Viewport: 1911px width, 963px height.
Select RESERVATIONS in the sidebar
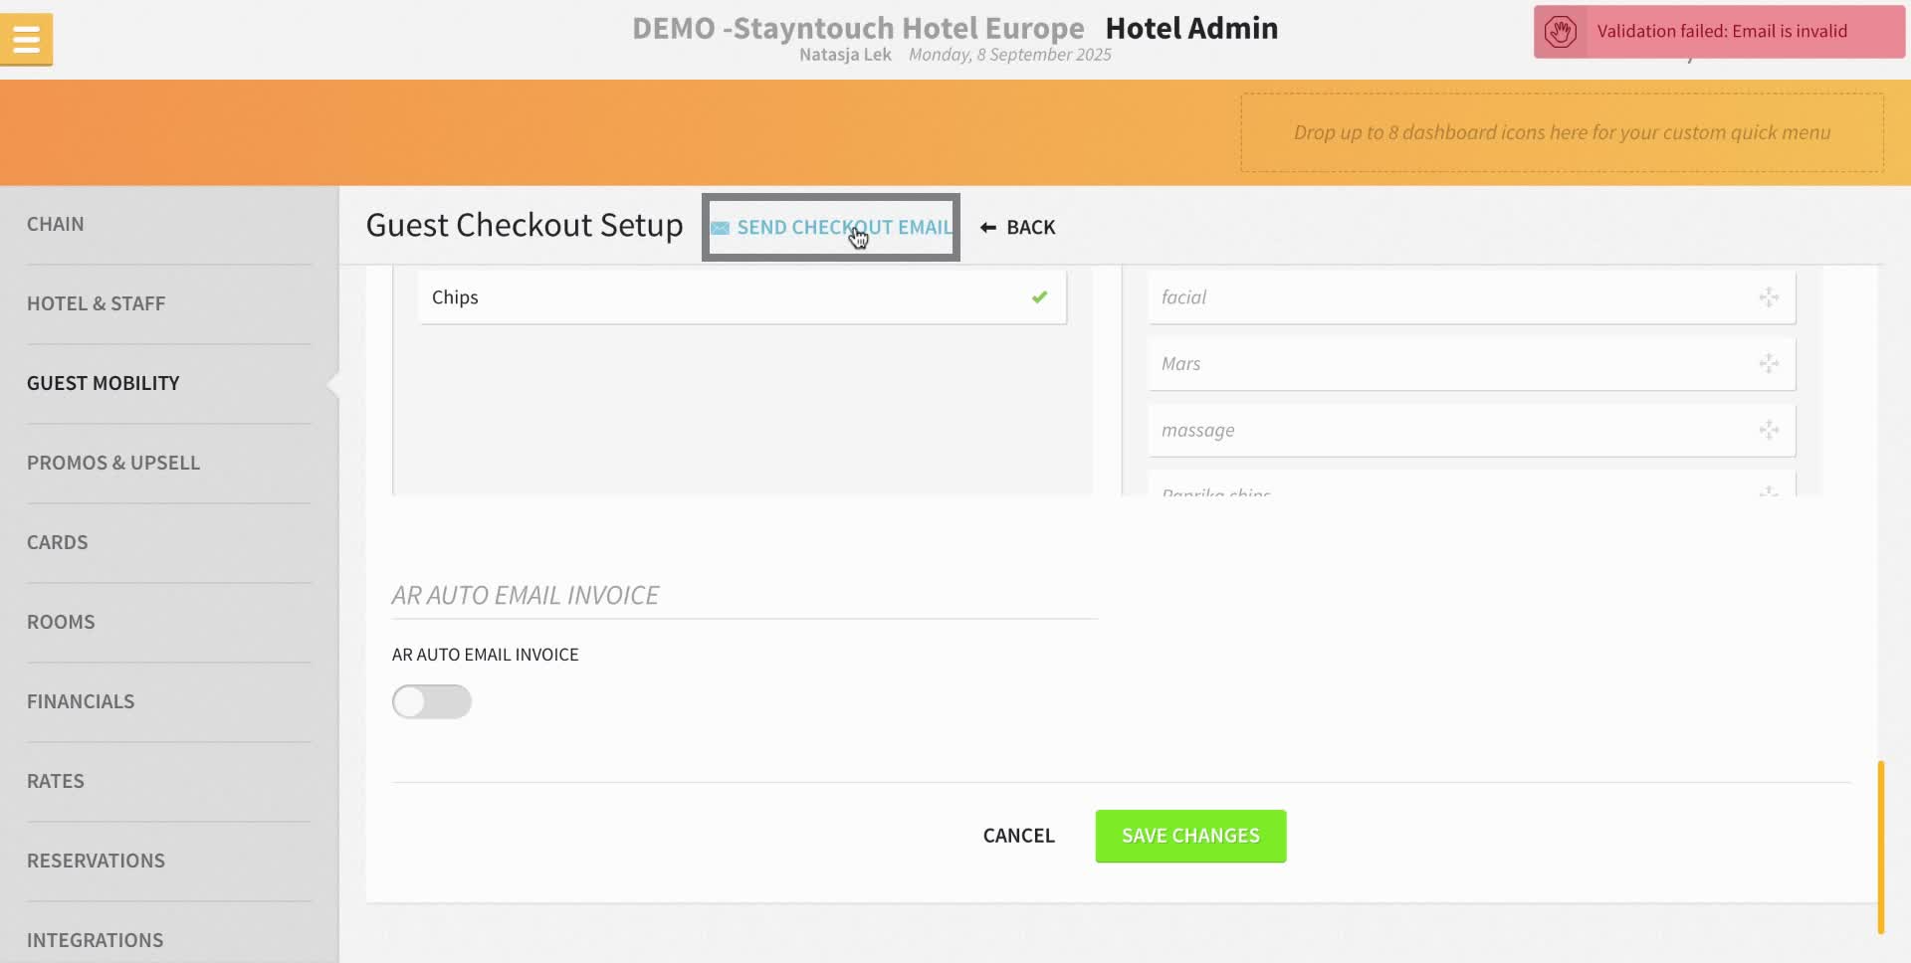96,860
